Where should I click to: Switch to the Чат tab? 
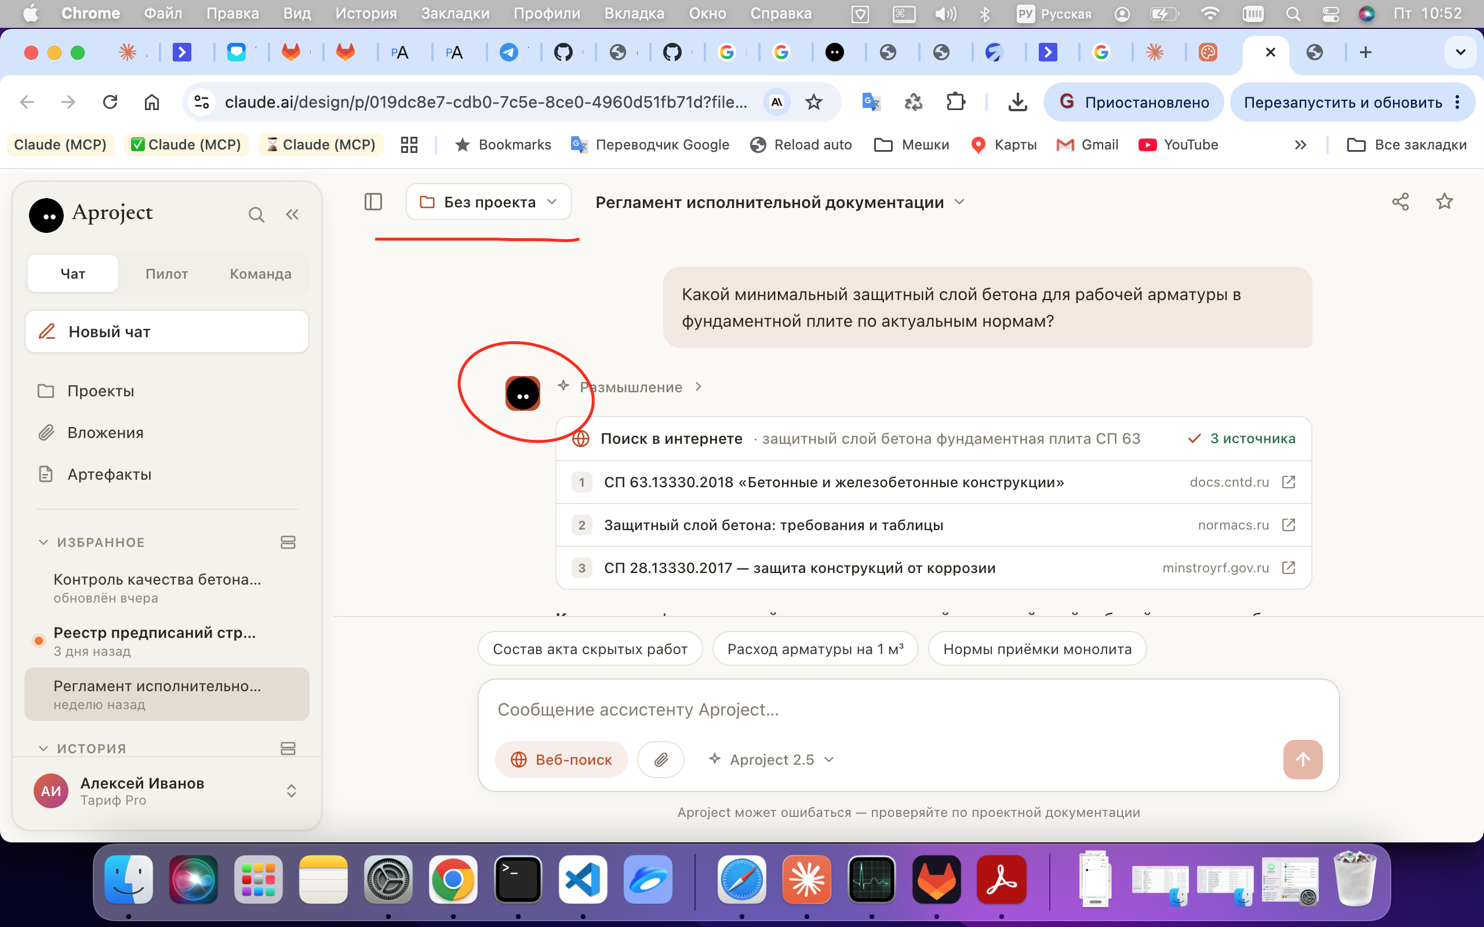click(x=73, y=273)
